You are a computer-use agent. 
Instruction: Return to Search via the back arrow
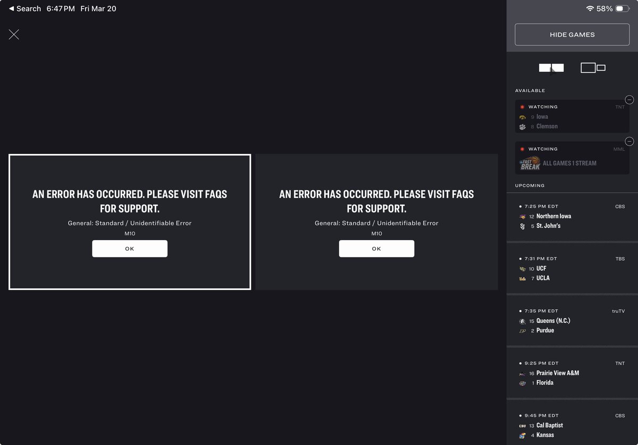(x=25, y=8)
